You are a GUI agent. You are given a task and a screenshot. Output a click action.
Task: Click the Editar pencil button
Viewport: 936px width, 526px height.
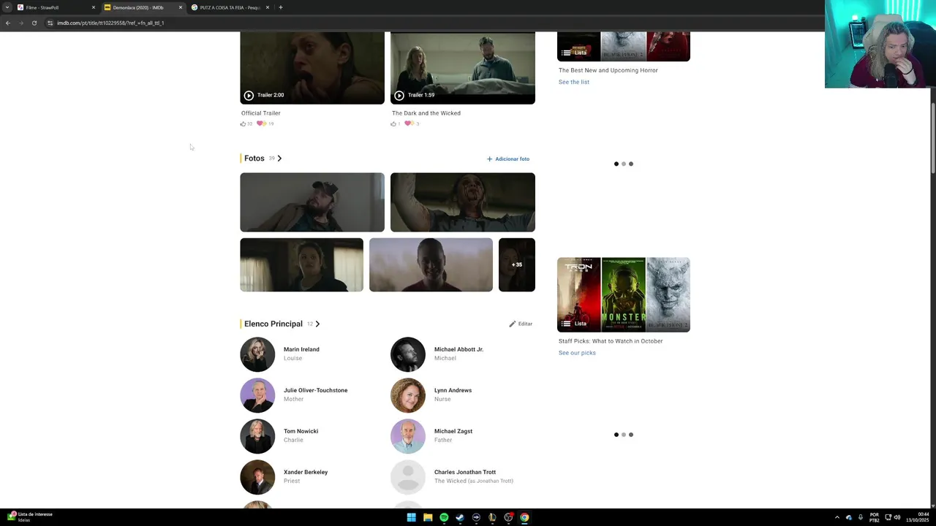coord(521,324)
